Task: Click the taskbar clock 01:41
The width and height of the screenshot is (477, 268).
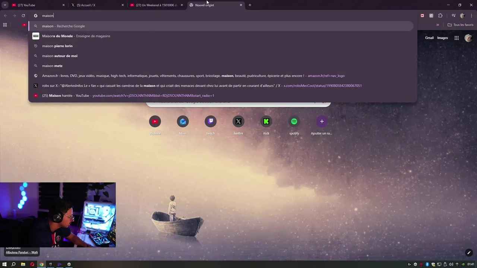Action: coord(471,264)
